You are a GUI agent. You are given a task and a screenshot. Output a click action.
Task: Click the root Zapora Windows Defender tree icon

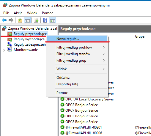[4, 28]
